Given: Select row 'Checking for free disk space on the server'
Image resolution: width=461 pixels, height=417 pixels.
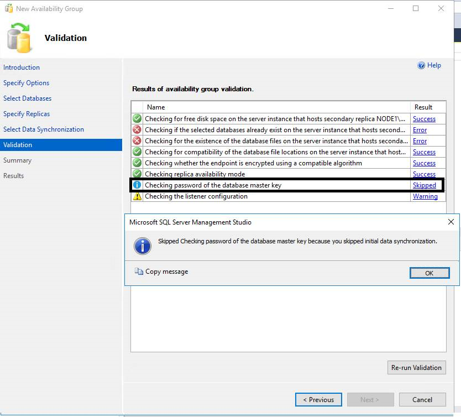Looking at the screenshot, I should (x=289, y=119).
